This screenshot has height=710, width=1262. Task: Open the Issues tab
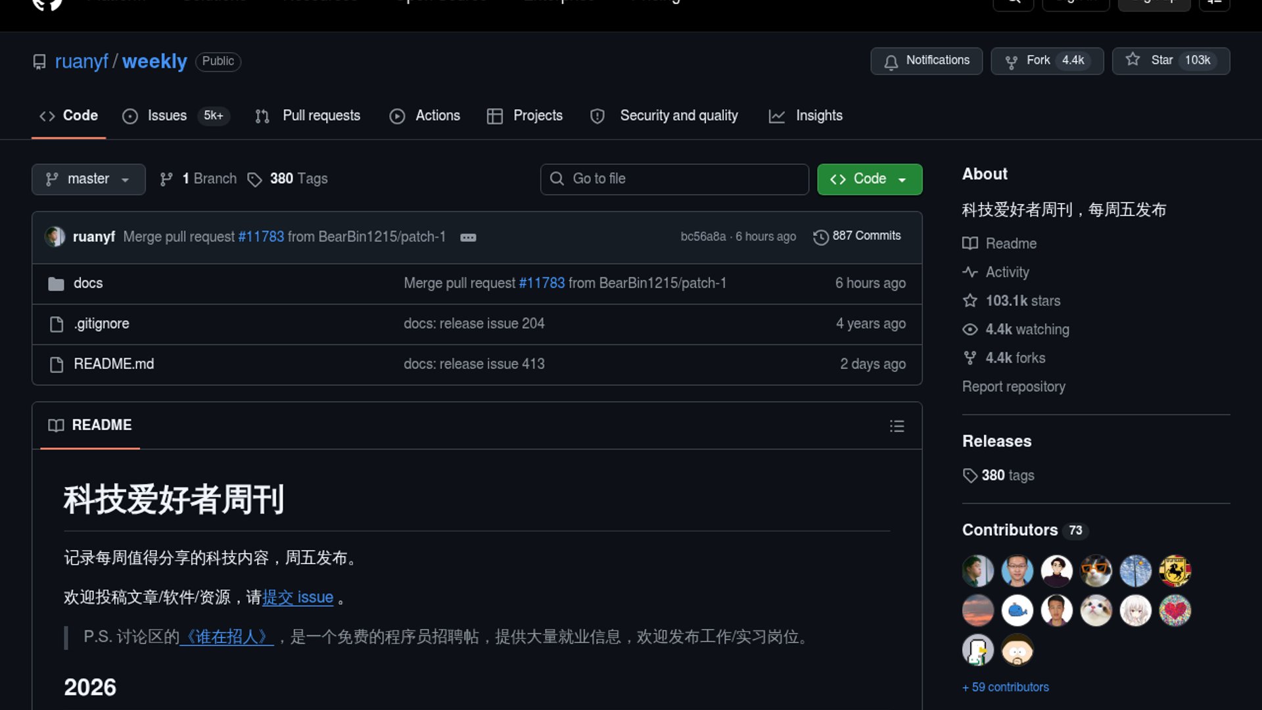pyautogui.click(x=175, y=116)
